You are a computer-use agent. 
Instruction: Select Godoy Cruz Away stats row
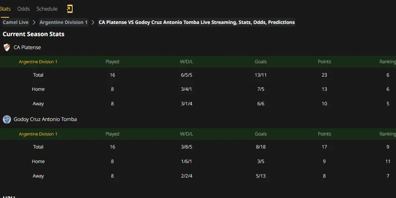click(x=198, y=176)
